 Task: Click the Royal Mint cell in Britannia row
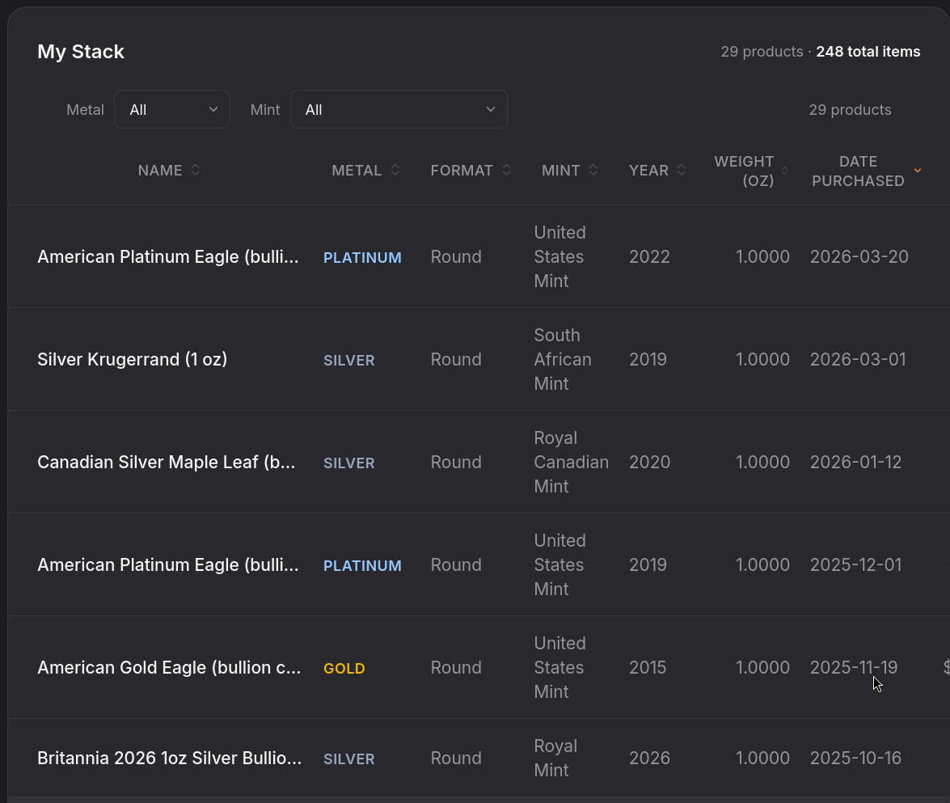tap(555, 759)
